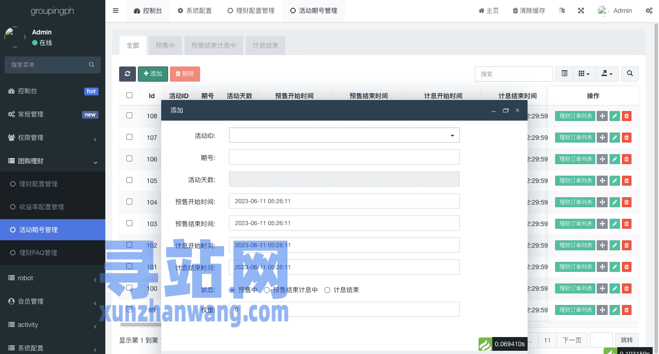Viewport: 659px width, 354px height.
Task: Edit row 108 with pencil icon
Action: (615, 116)
